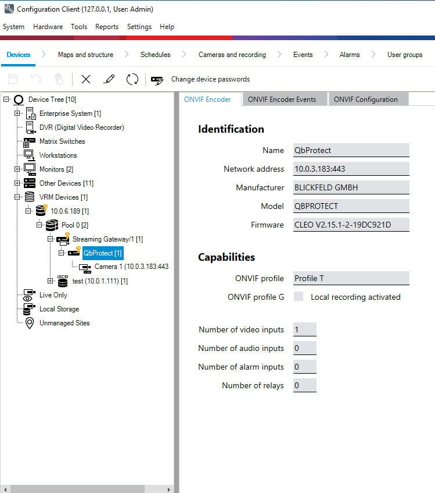
Task: Click the save disk icon in toolbar
Action: [x=13, y=79]
